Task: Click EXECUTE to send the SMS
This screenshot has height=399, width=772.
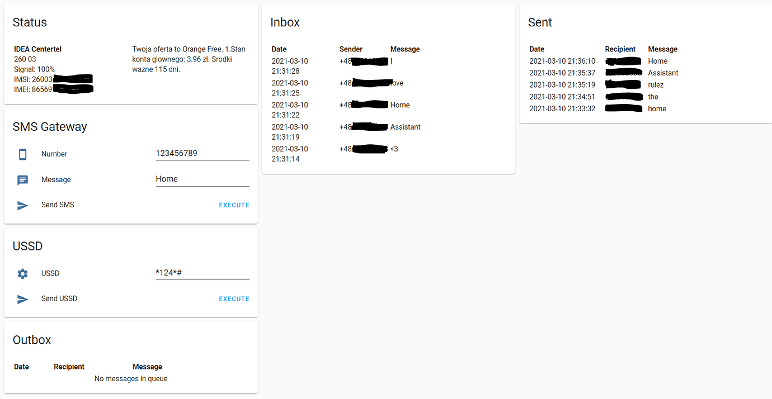Action: point(234,205)
